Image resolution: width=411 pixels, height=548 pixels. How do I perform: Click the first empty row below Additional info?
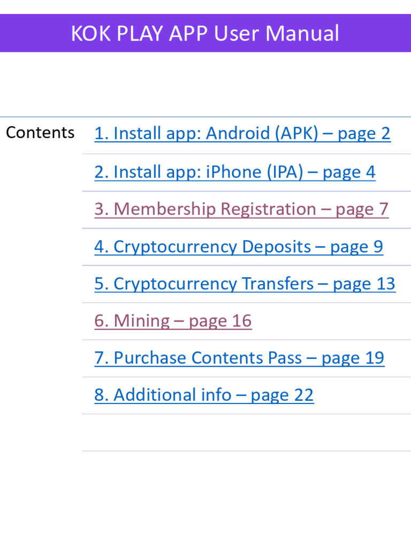[246, 432]
